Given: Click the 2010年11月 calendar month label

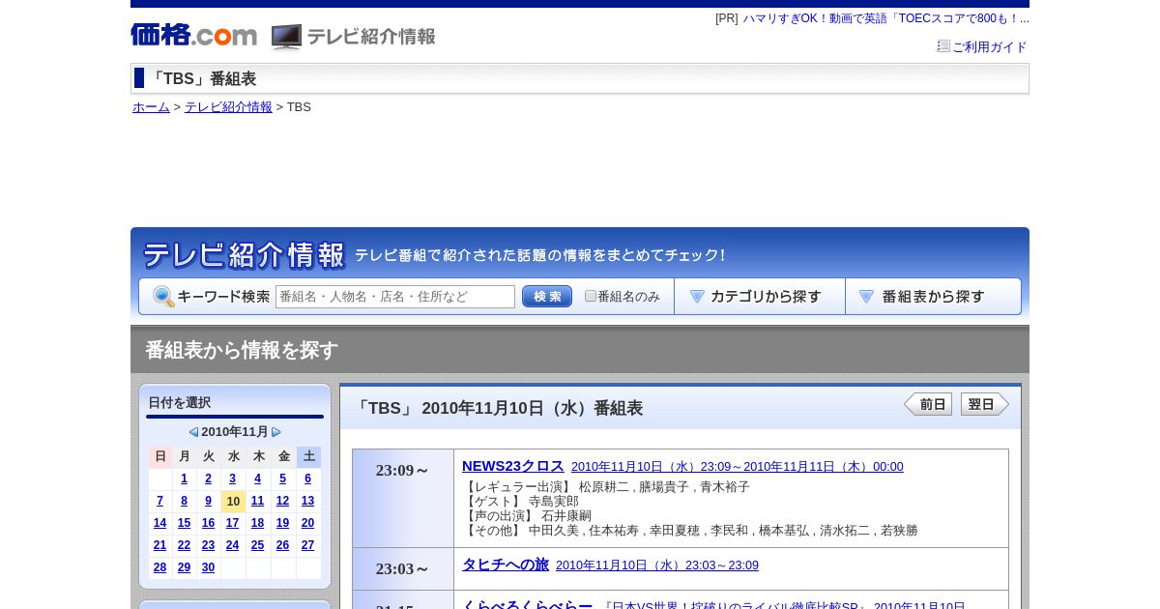Looking at the screenshot, I should click(x=235, y=432).
